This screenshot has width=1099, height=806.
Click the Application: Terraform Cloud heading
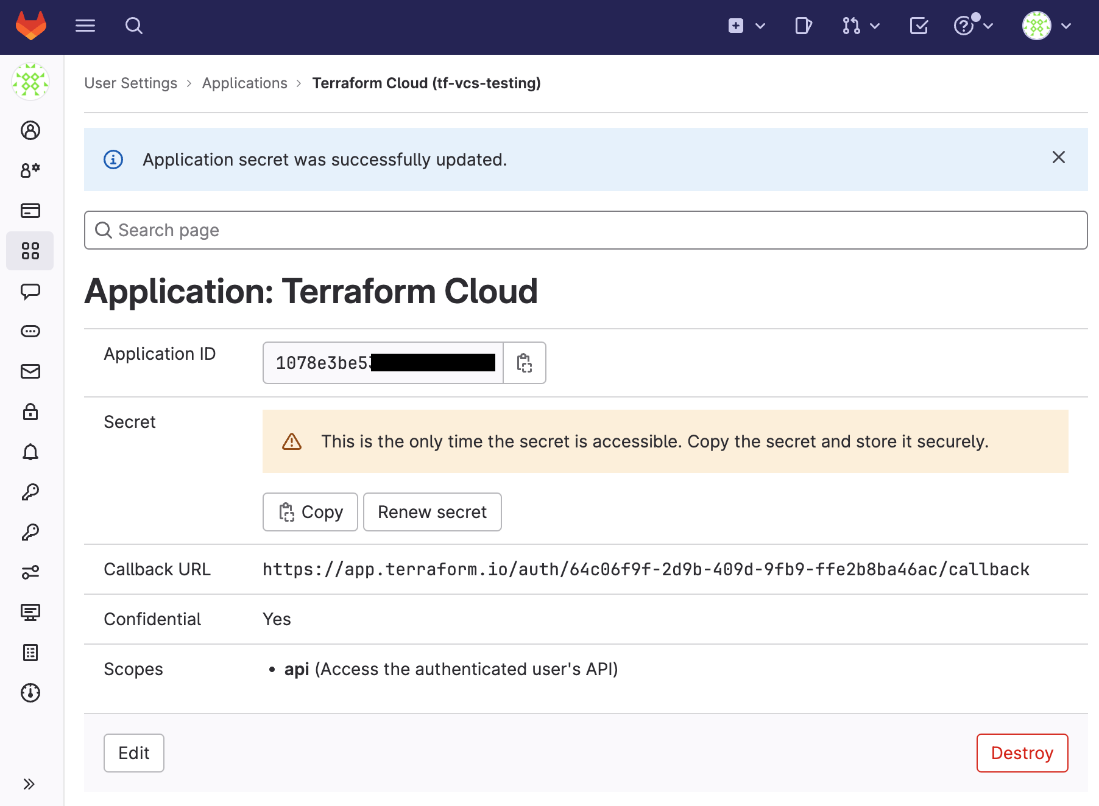[x=311, y=291]
